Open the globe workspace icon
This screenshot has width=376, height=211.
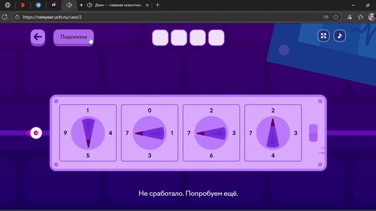(8, 5)
